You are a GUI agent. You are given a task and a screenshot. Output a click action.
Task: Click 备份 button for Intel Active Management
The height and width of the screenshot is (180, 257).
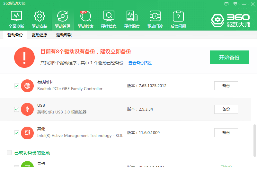pos(226,133)
